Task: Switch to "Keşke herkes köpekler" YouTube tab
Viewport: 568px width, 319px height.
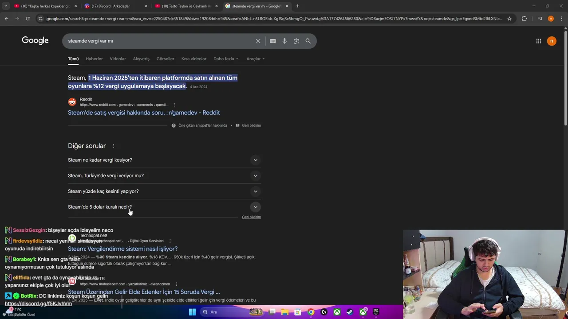Action: (x=46, y=6)
